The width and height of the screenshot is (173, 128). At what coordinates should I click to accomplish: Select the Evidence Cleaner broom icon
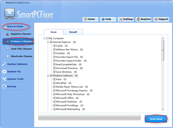point(7,42)
